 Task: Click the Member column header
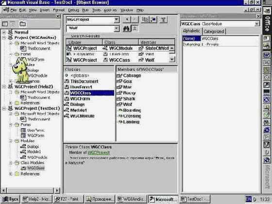(x=156, y=42)
